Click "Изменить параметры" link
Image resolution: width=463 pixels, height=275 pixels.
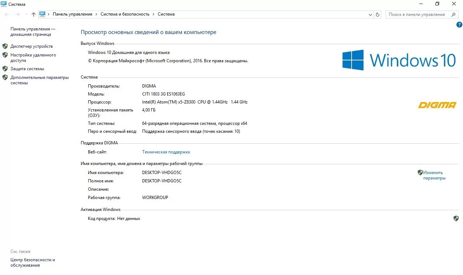(434, 175)
